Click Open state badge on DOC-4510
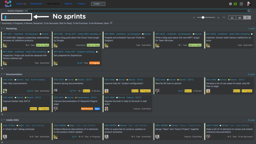The height and width of the screenshot is (144, 256). click(x=97, y=109)
